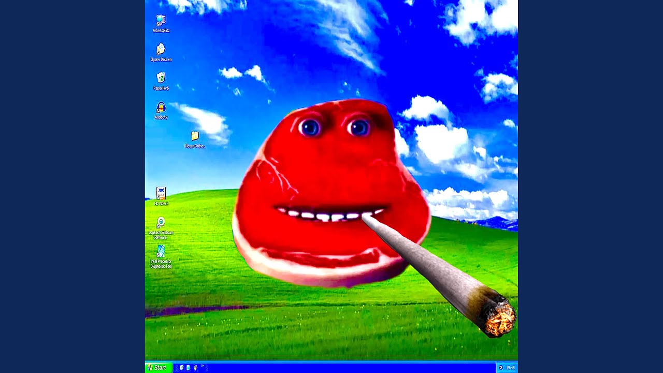Screen dimensions: 663x373
Task: Click the taskbar clock showing 19:45
Action: coord(511,368)
